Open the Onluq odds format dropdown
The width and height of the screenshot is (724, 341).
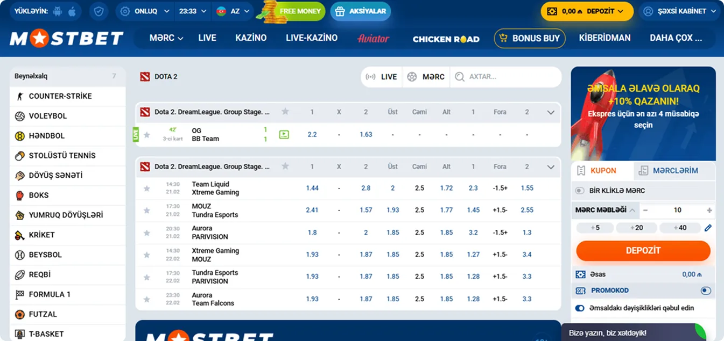tap(144, 11)
